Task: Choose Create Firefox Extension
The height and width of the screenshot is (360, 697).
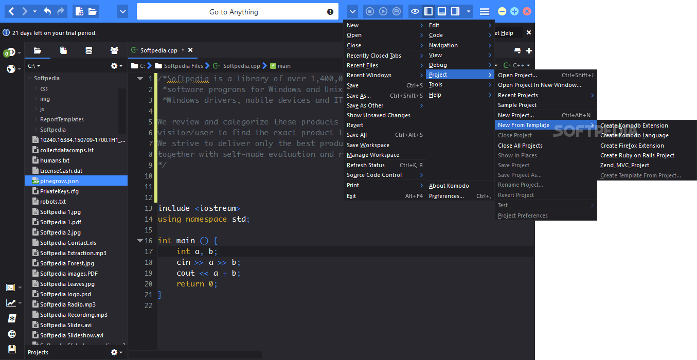Action: 632,146
